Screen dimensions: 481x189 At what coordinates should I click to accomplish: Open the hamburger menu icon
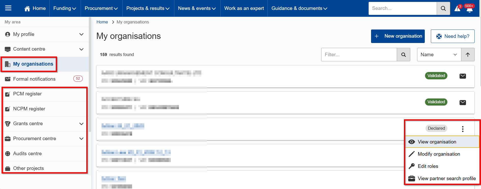coord(8,8)
